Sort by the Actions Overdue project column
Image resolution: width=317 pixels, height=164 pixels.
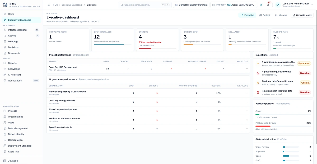coord(197,61)
